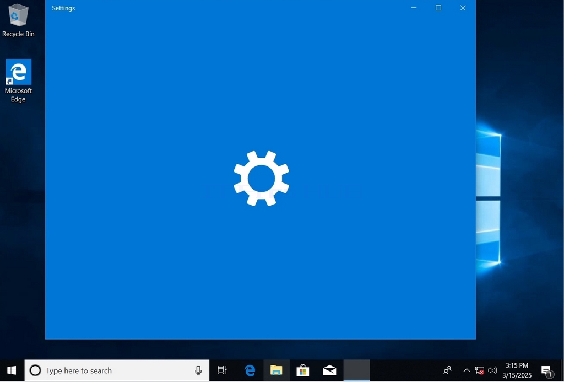Maximize the Settings window
Screen dimensions: 564x382
tap(438, 8)
